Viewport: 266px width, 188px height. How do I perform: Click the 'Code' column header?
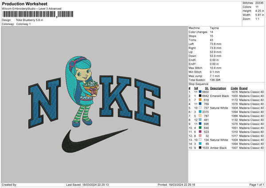click(x=234, y=88)
